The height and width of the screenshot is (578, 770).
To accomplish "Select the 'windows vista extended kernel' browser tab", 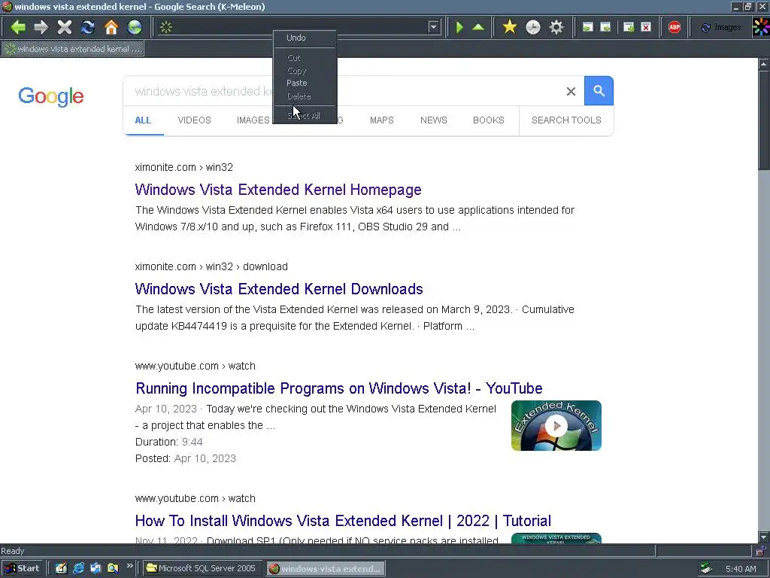I will pos(73,49).
